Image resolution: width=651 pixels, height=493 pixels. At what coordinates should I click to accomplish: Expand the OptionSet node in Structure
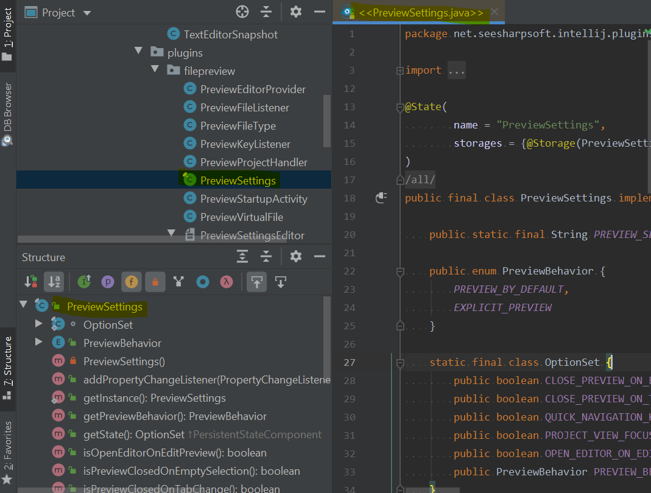coord(38,324)
